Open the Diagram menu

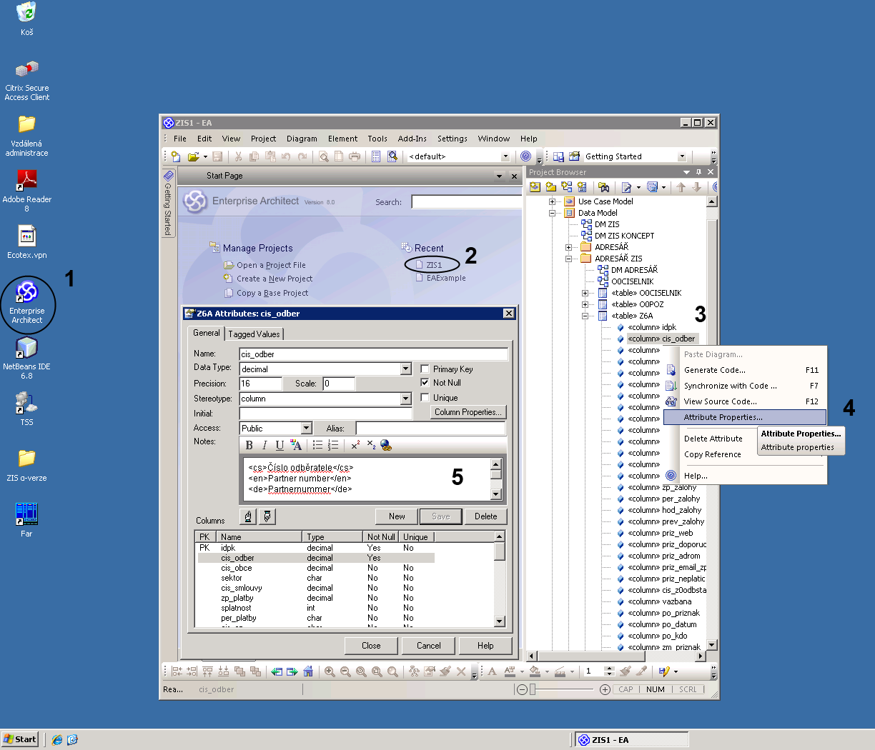pyautogui.click(x=302, y=139)
